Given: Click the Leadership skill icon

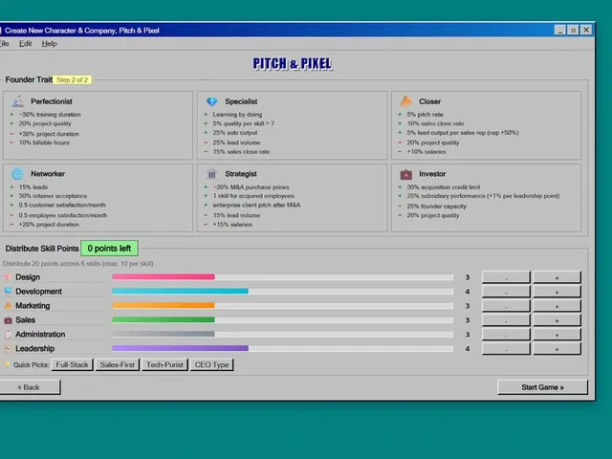Looking at the screenshot, I should [x=8, y=348].
